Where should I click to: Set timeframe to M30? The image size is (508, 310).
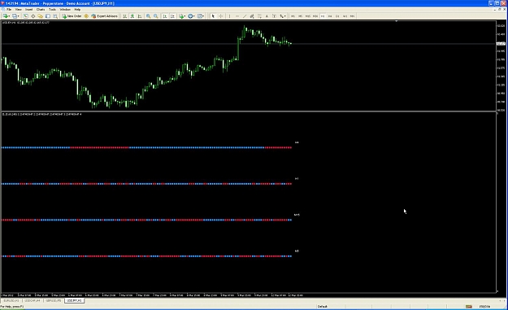pyautogui.click(x=315, y=16)
